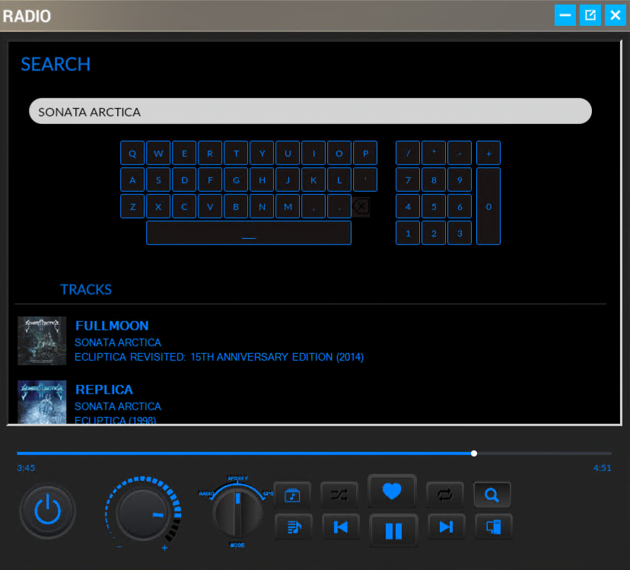630x570 pixels.
Task: Click the magnifier search icon
Action: click(492, 495)
